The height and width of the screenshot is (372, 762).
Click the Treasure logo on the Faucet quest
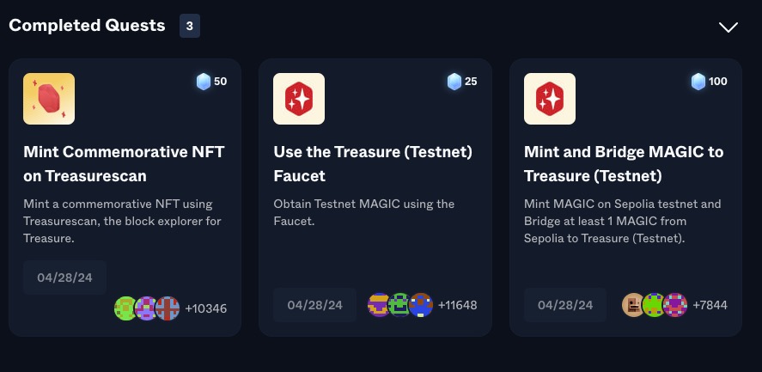coord(299,99)
